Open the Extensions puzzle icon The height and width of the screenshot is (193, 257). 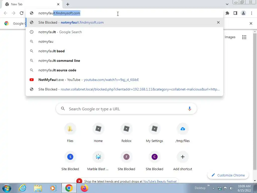(227, 13)
